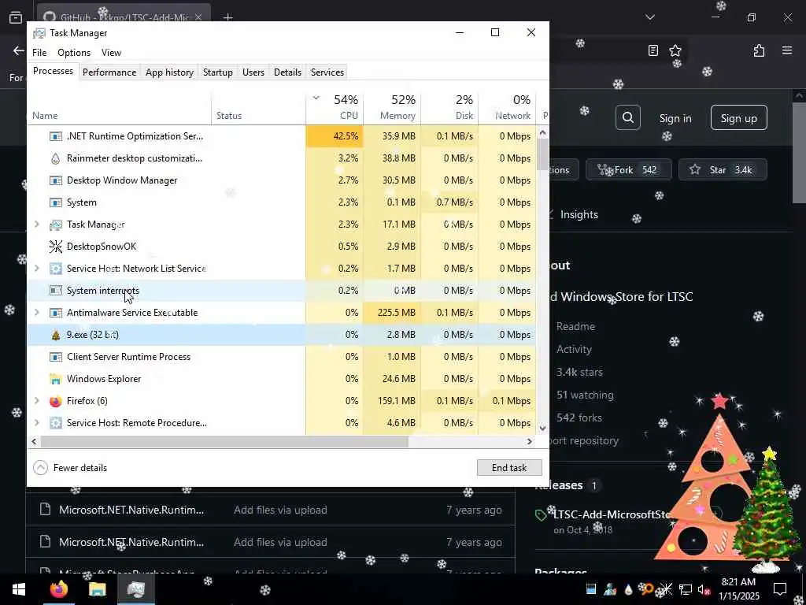Select the .NET Runtime Optimization Service process icon
The image size is (806, 605).
point(56,136)
